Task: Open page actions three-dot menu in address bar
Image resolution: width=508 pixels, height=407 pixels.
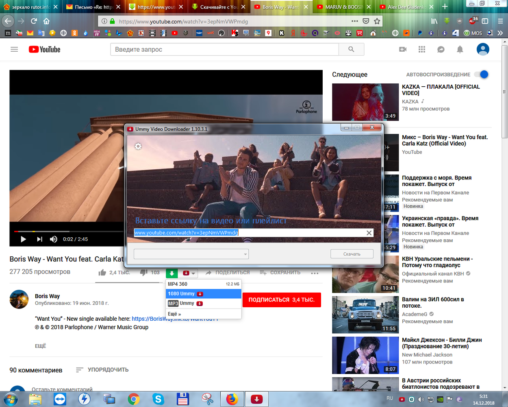Action: (x=355, y=21)
